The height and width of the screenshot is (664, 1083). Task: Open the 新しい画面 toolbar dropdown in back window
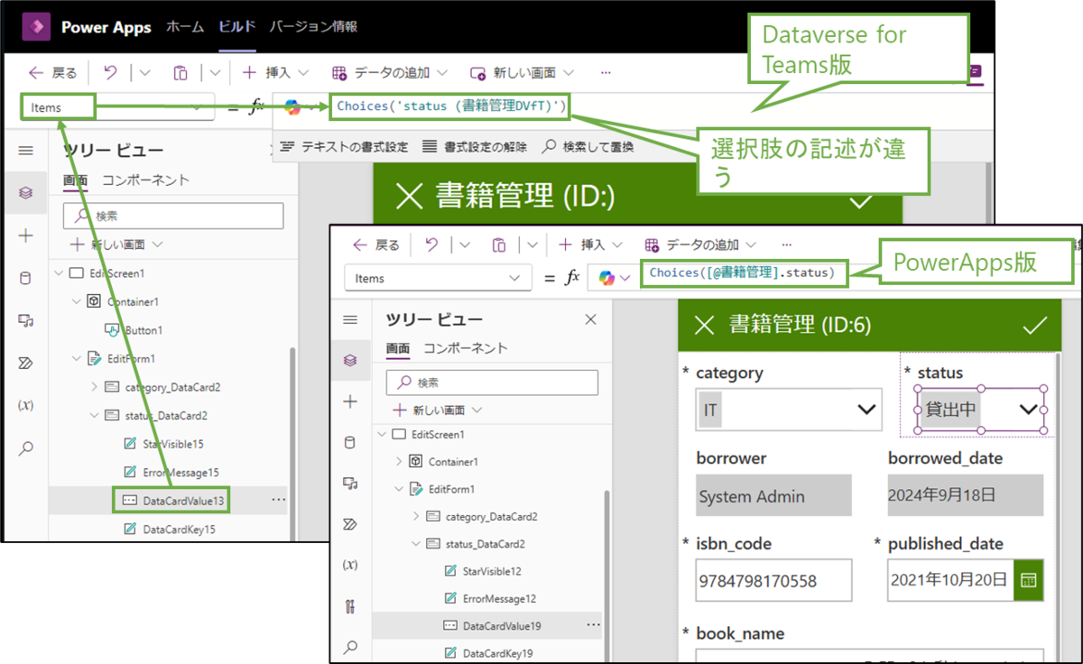tap(523, 72)
